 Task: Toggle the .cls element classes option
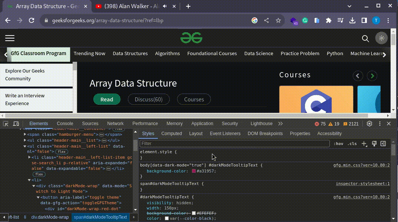click(352, 144)
